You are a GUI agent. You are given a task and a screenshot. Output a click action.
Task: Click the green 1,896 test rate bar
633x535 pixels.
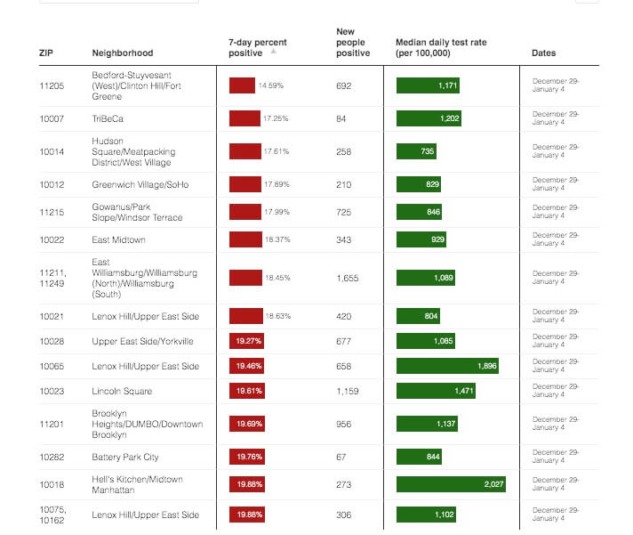pos(447,366)
